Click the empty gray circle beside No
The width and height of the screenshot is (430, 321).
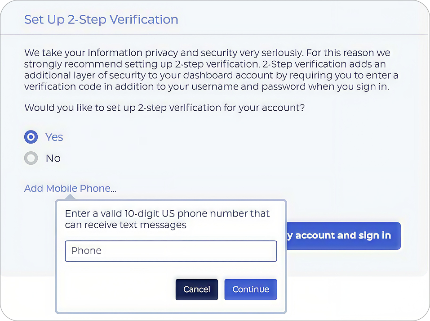tap(31, 158)
